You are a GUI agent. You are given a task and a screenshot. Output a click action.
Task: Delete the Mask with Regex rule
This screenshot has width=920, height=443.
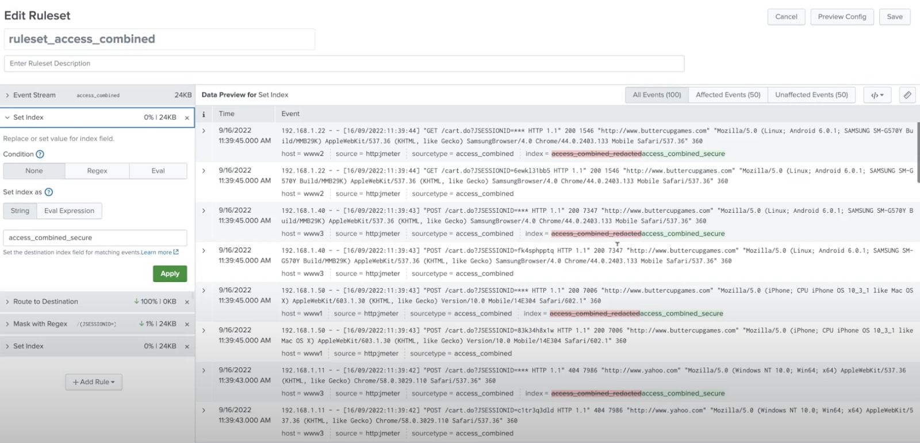coord(187,324)
